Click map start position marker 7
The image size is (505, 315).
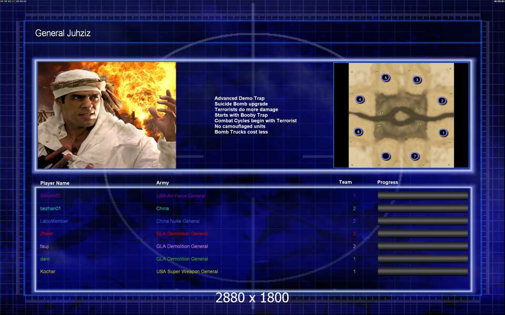tap(415, 156)
